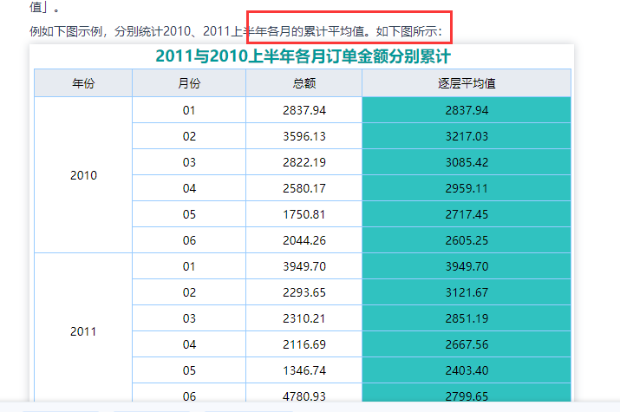
Task: Select the 总额 column header
Action: tap(304, 83)
